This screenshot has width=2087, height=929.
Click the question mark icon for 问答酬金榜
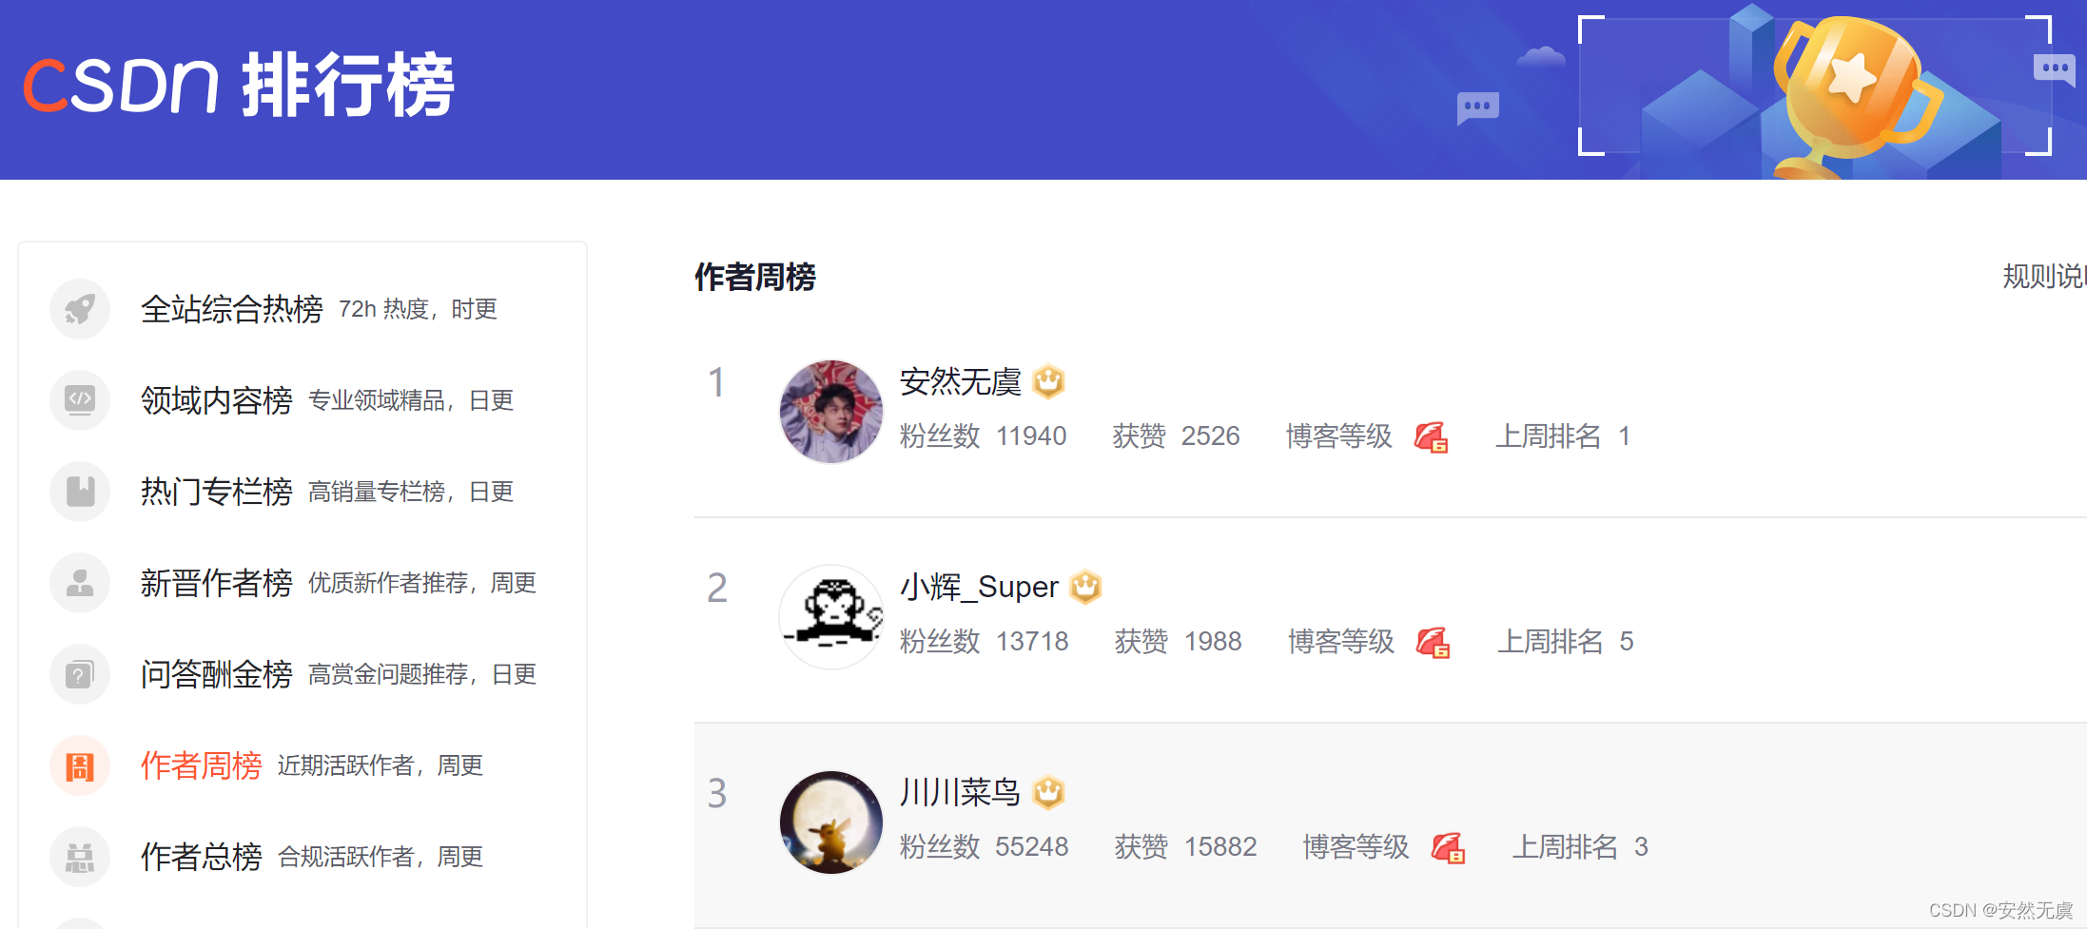pos(80,674)
